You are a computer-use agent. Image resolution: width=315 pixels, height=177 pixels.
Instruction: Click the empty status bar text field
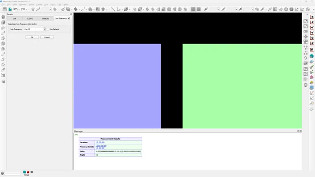click(x=13, y=172)
